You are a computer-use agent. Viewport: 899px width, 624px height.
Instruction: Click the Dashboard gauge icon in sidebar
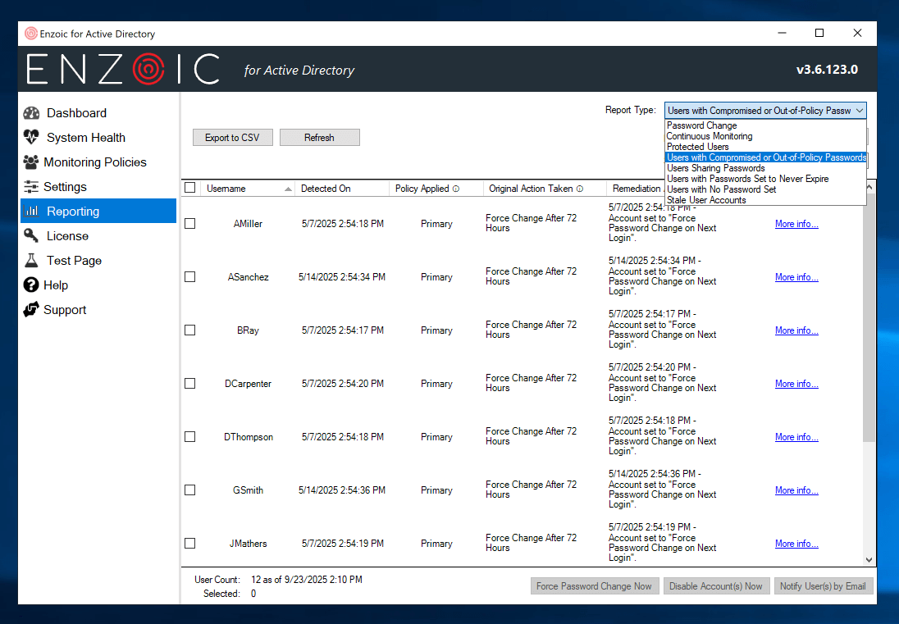pyautogui.click(x=31, y=113)
